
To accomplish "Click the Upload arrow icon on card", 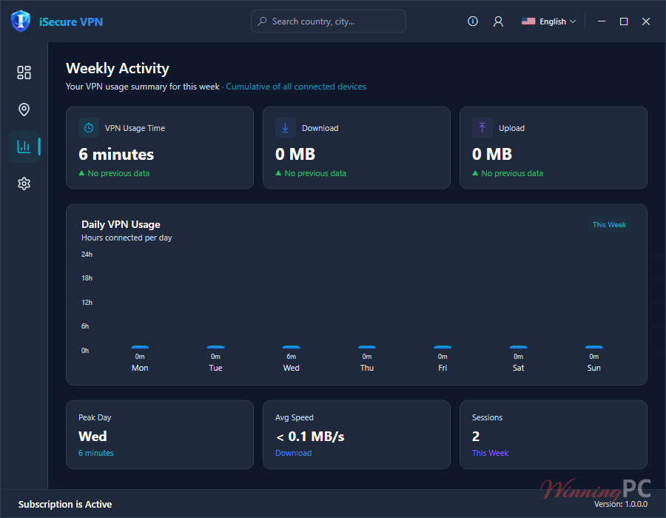I will (482, 128).
